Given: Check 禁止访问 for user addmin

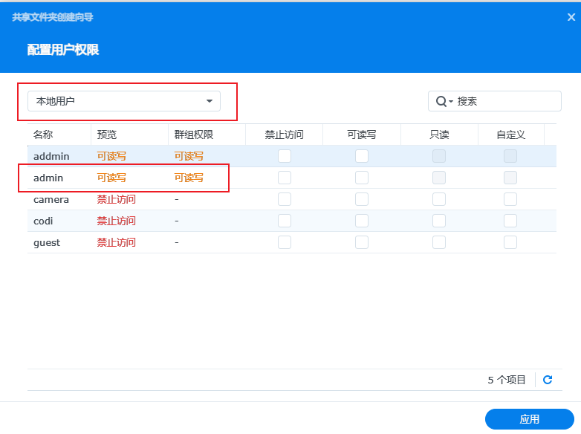Looking at the screenshot, I should pyautogui.click(x=285, y=156).
